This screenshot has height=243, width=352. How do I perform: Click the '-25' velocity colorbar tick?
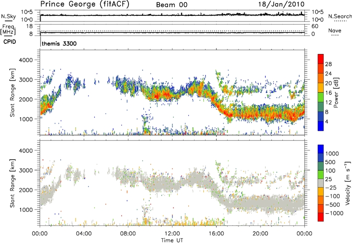(331, 188)
